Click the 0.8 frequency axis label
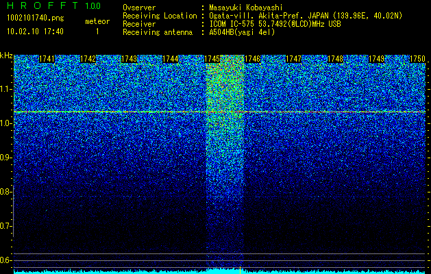 (x=5, y=192)
